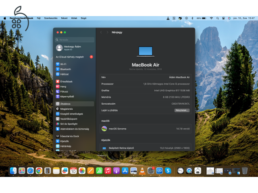
Task: Open App Store from the Dock
Action: click(x=125, y=171)
